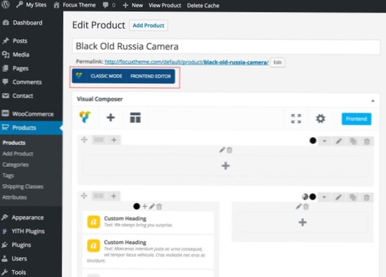Collapse the Visual Composer panel
The image size is (386, 277).
373,100
